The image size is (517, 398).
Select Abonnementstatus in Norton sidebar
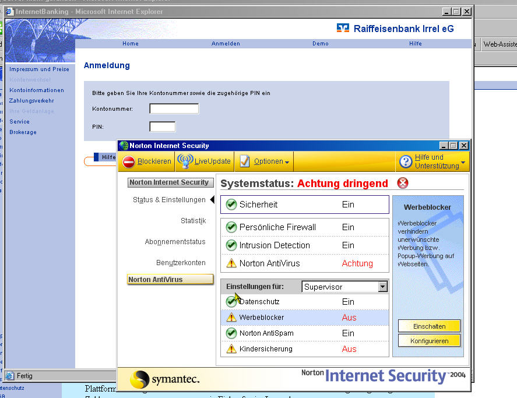pyautogui.click(x=175, y=242)
